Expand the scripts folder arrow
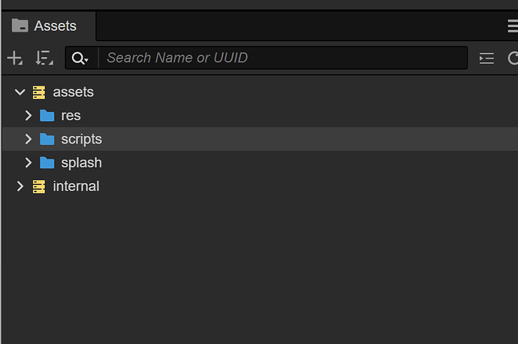 tap(29, 139)
